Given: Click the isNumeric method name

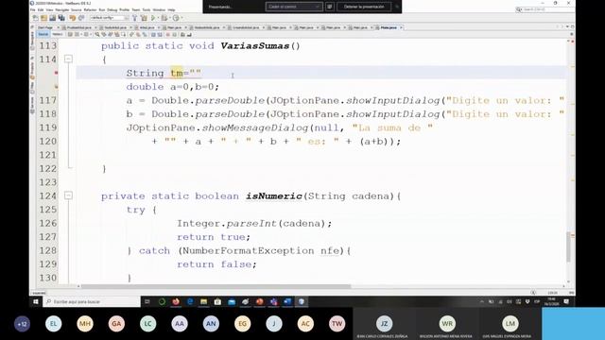Looking at the screenshot, I should (x=274, y=195).
